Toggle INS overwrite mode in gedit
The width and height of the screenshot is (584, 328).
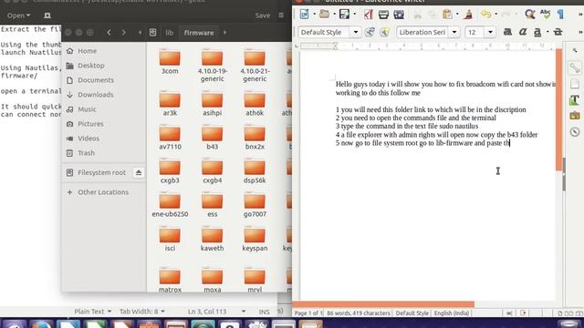tap(264, 312)
